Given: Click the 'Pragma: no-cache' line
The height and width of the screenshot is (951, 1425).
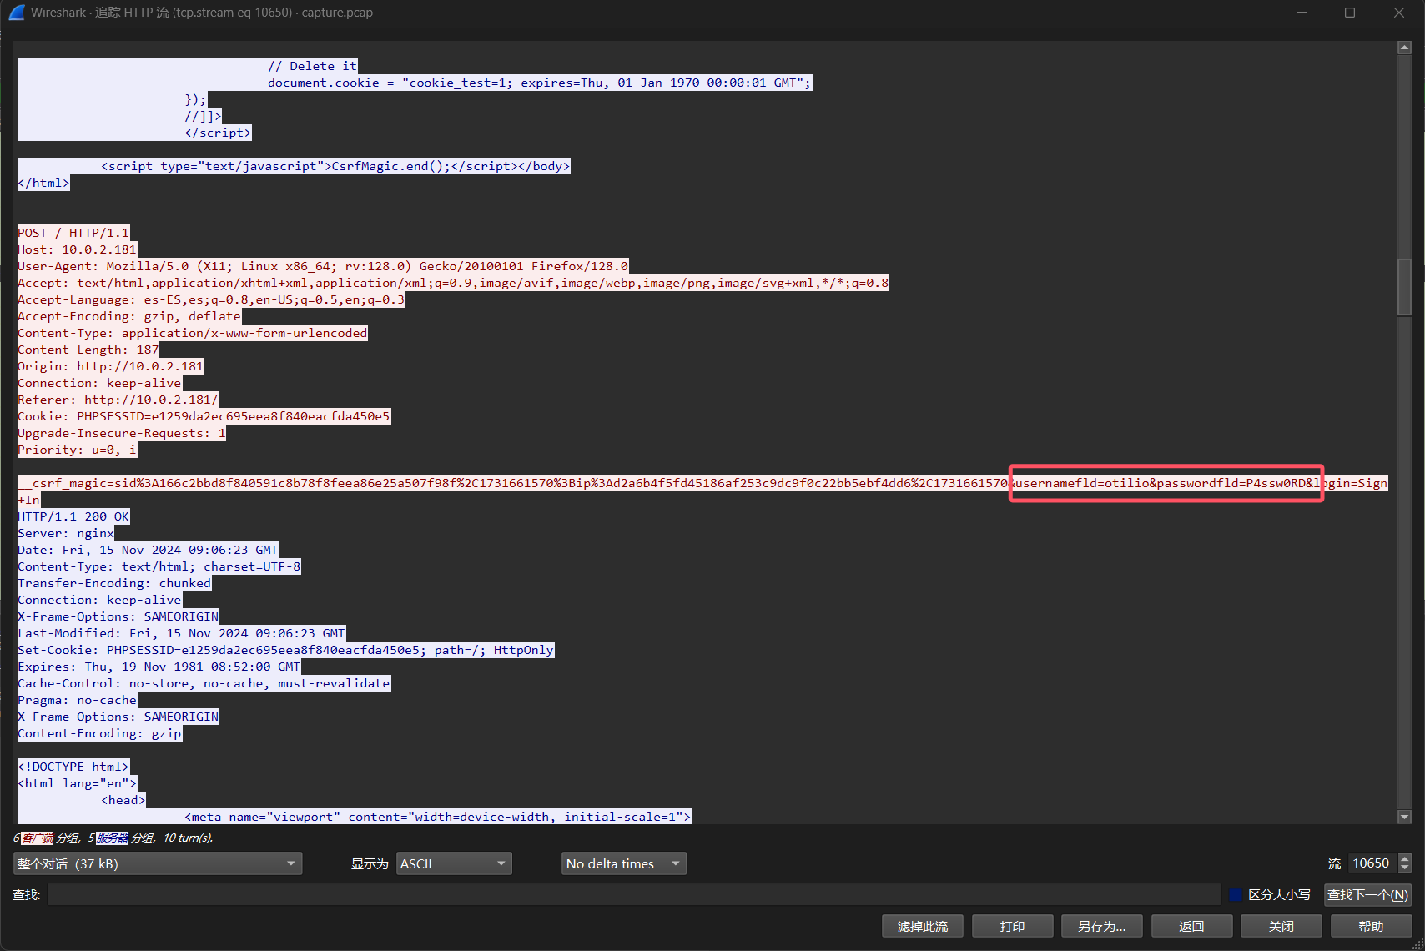Looking at the screenshot, I should tap(78, 700).
